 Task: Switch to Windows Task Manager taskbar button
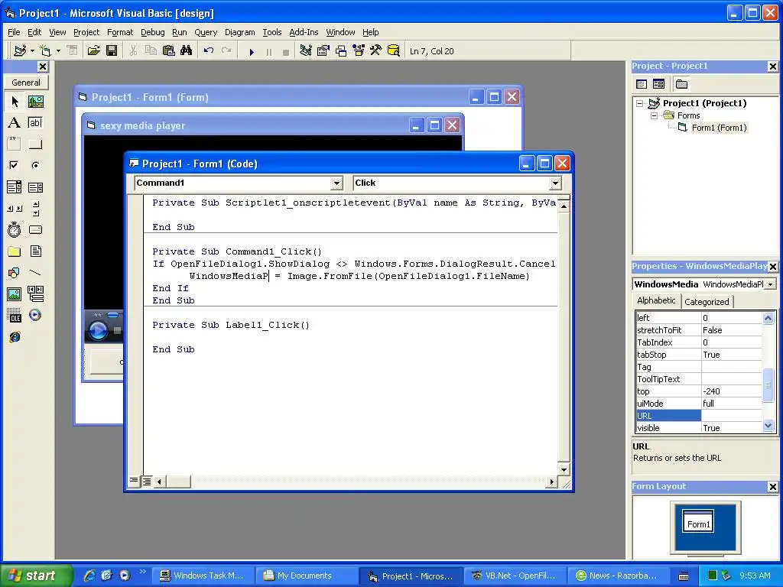(x=202, y=576)
